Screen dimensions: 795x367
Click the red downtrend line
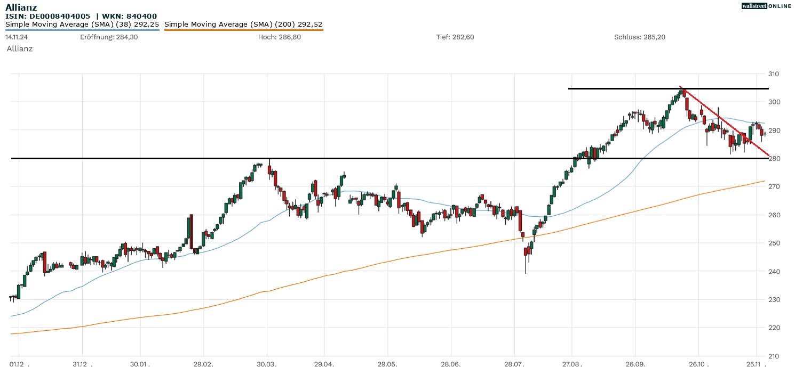726,122
